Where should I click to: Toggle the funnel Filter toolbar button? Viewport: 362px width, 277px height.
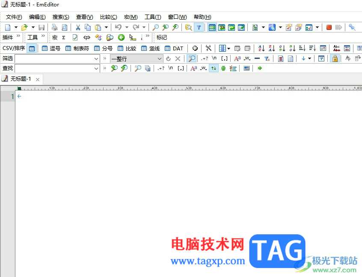pyautogui.click(x=199, y=27)
